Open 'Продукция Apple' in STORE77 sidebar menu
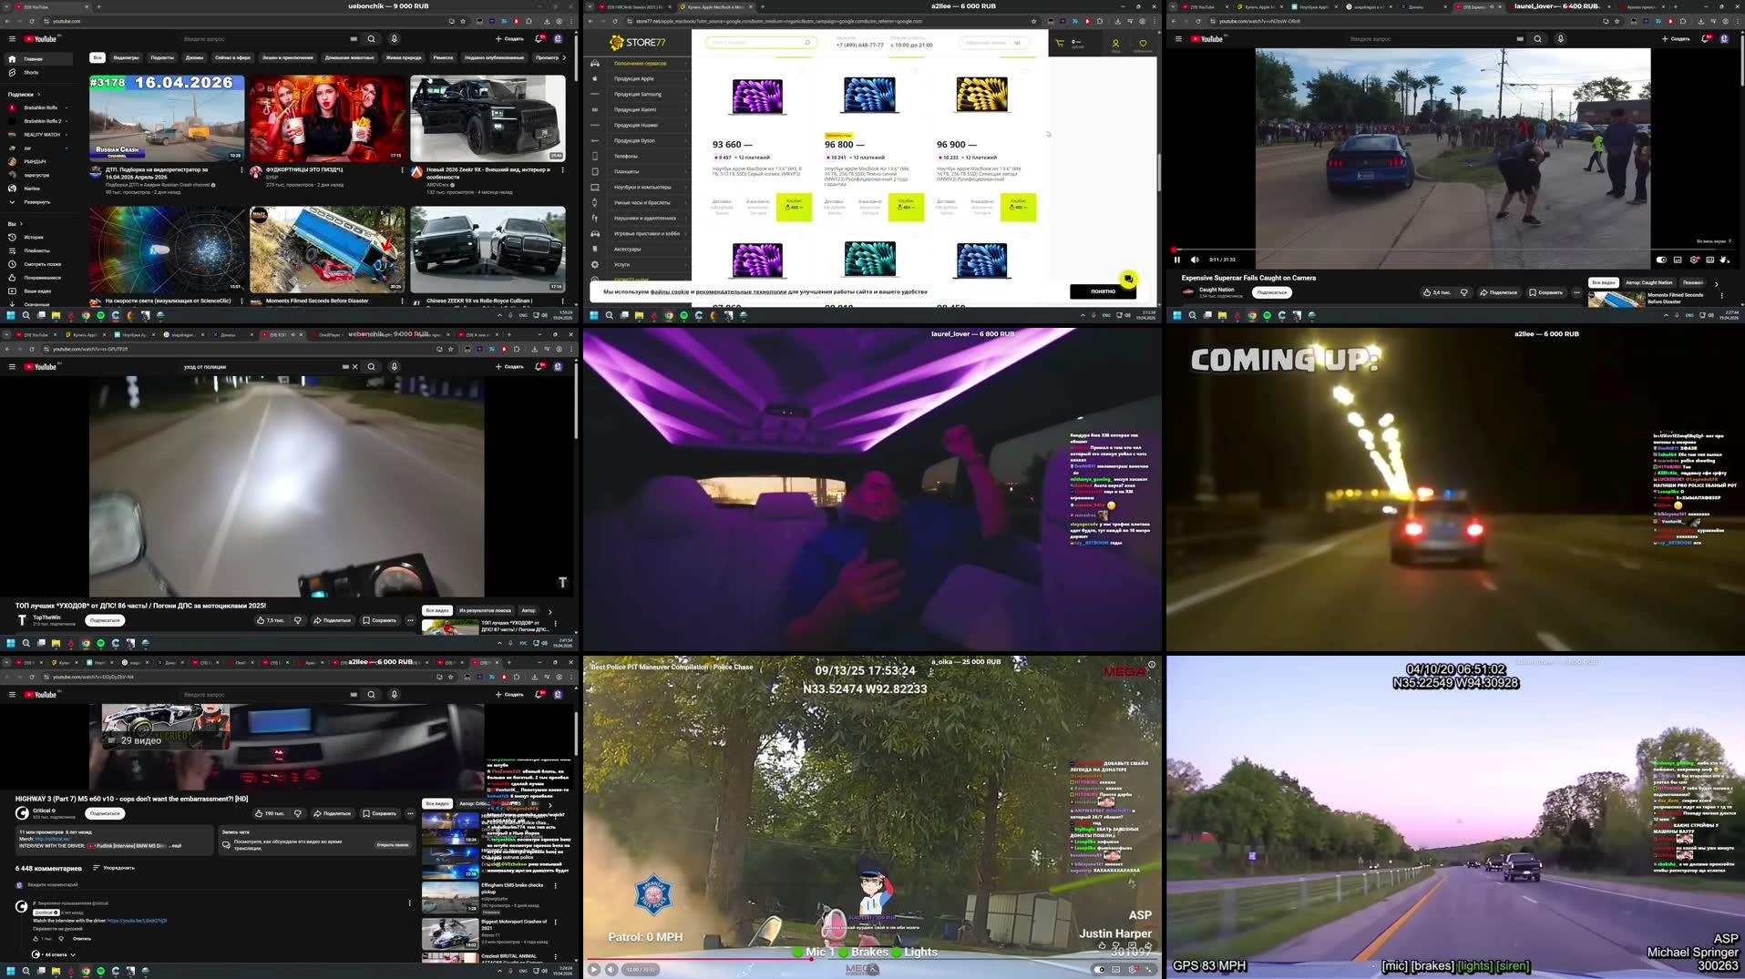This screenshot has width=1745, height=979. click(632, 78)
